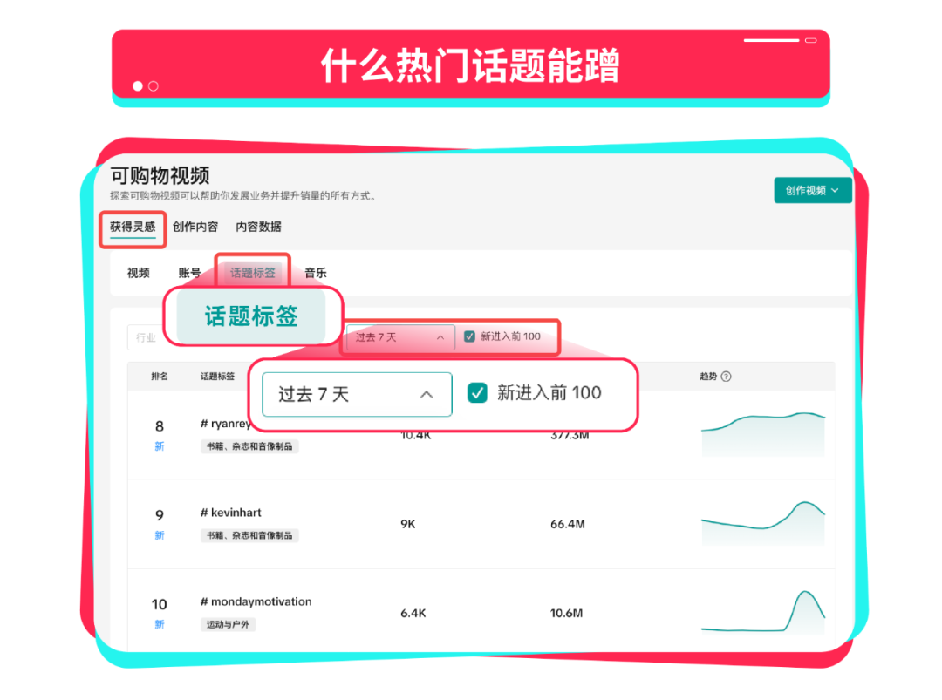Open the enlarged 过去 7 天 time selector

coord(355,394)
